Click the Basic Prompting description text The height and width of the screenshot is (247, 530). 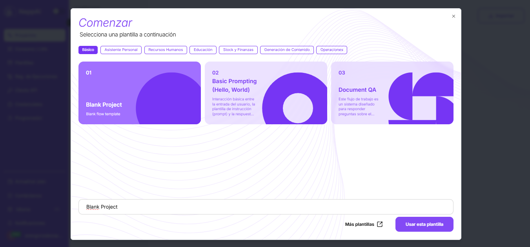click(233, 107)
